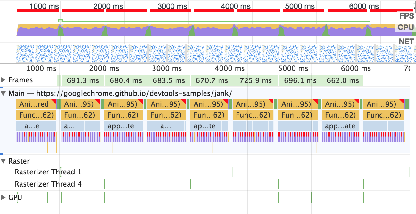Click first screenshot thumbnail in filmstrip
The image size is (416, 214).
[x=25, y=53]
